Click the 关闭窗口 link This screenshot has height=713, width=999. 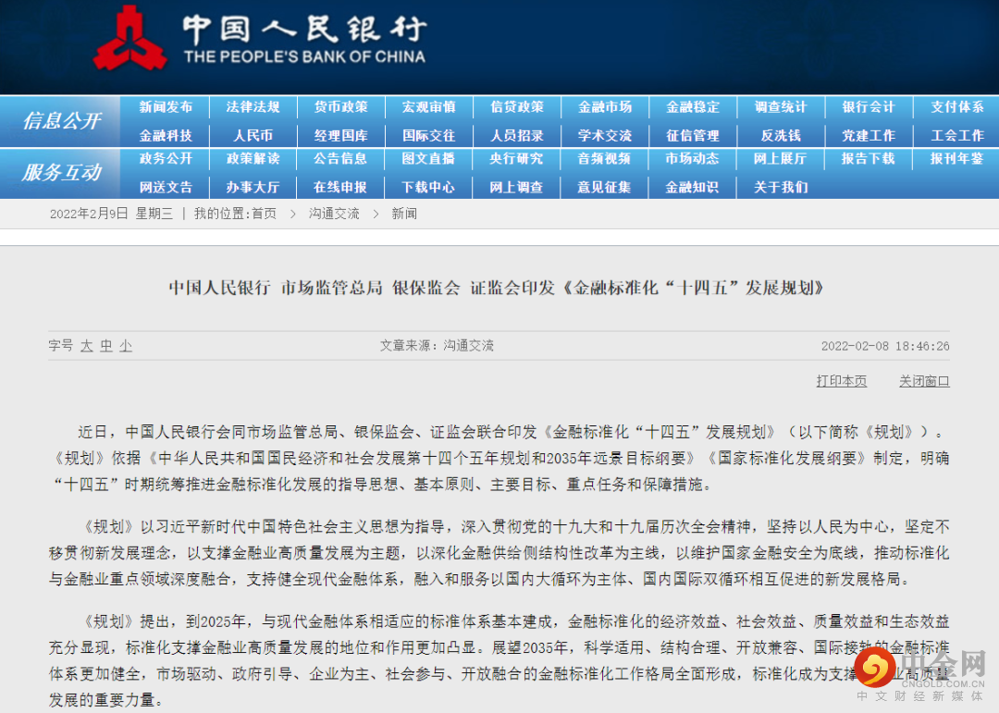pos(924,381)
